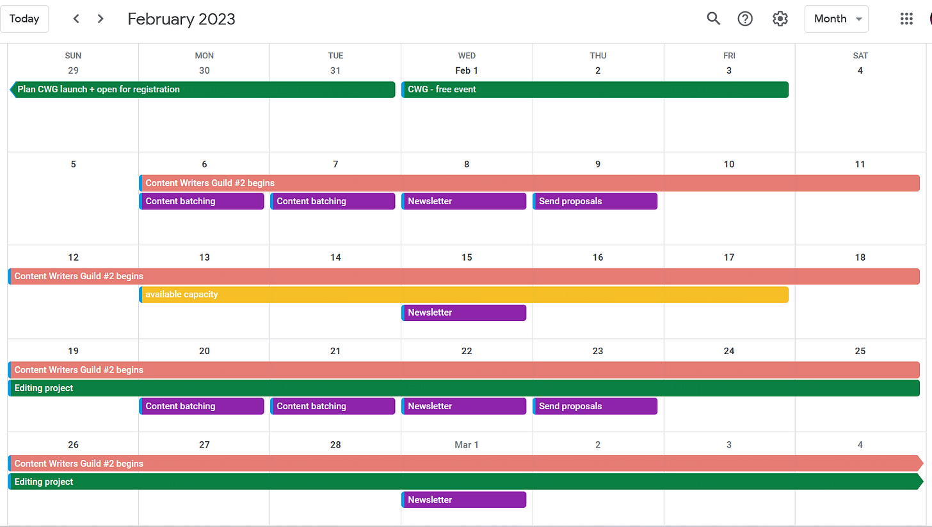The image size is (932, 527).
Task: Open the Newsletter event on Feb 8
Action: click(x=464, y=201)
